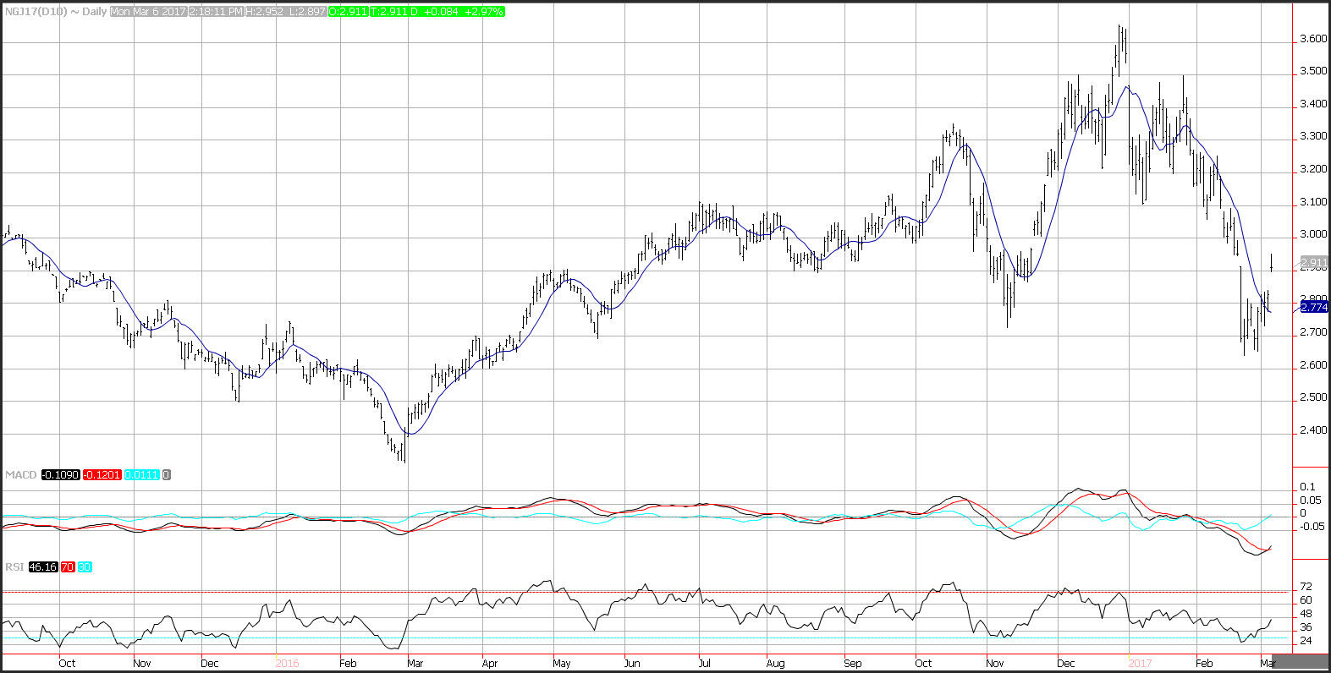Click the 2:18:11 PM time box

tap(217, 12)
